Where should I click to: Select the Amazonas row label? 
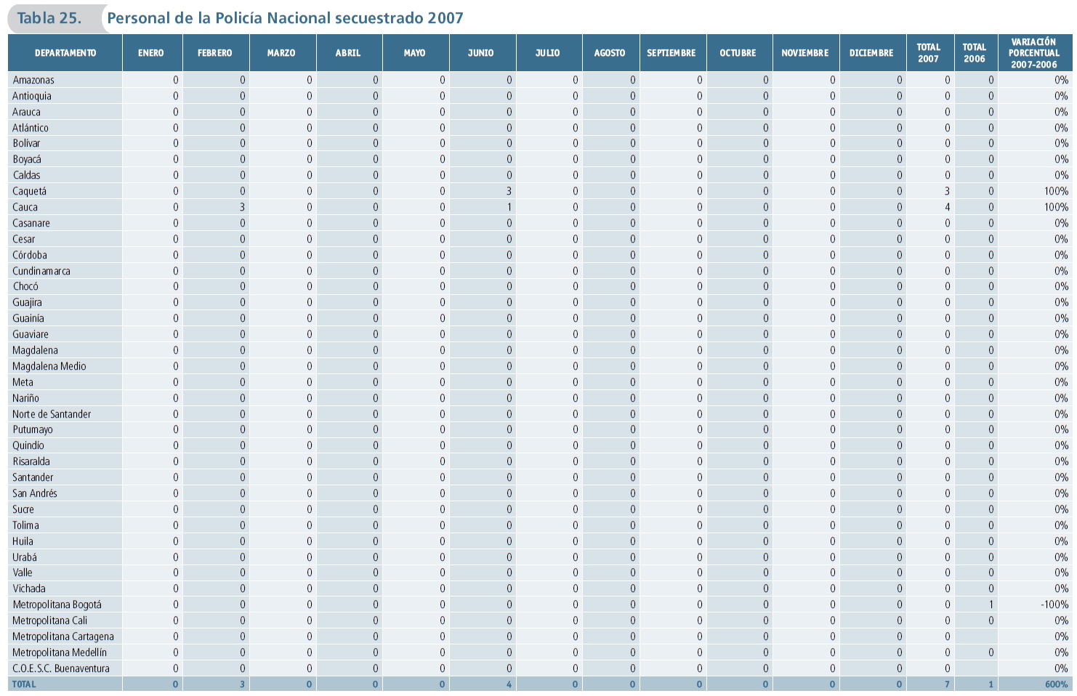point(33,80)
